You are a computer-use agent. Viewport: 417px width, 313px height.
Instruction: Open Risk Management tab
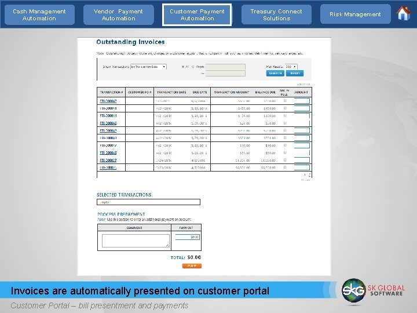355,14
